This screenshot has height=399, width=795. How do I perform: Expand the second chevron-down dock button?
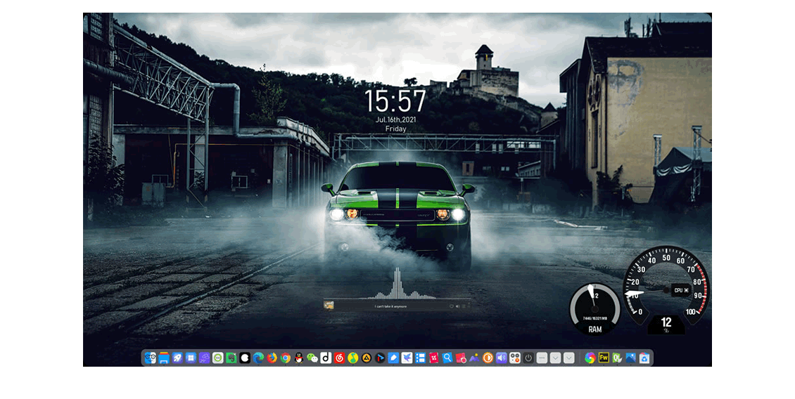pyautogui.click(x=569, y=358)
